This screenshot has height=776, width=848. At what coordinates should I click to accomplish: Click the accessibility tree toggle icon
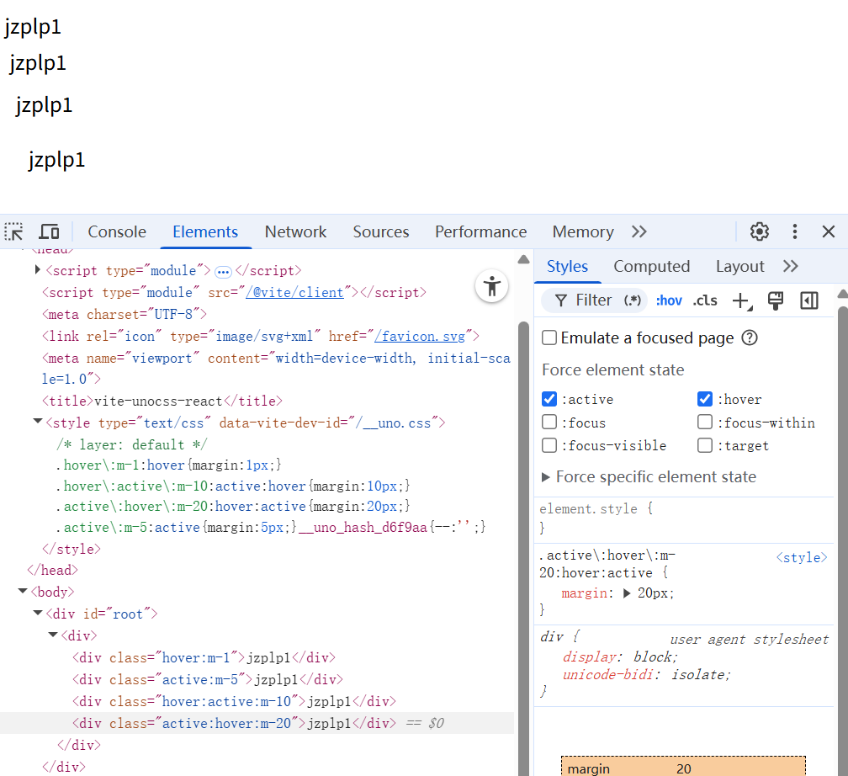(491, 285)
